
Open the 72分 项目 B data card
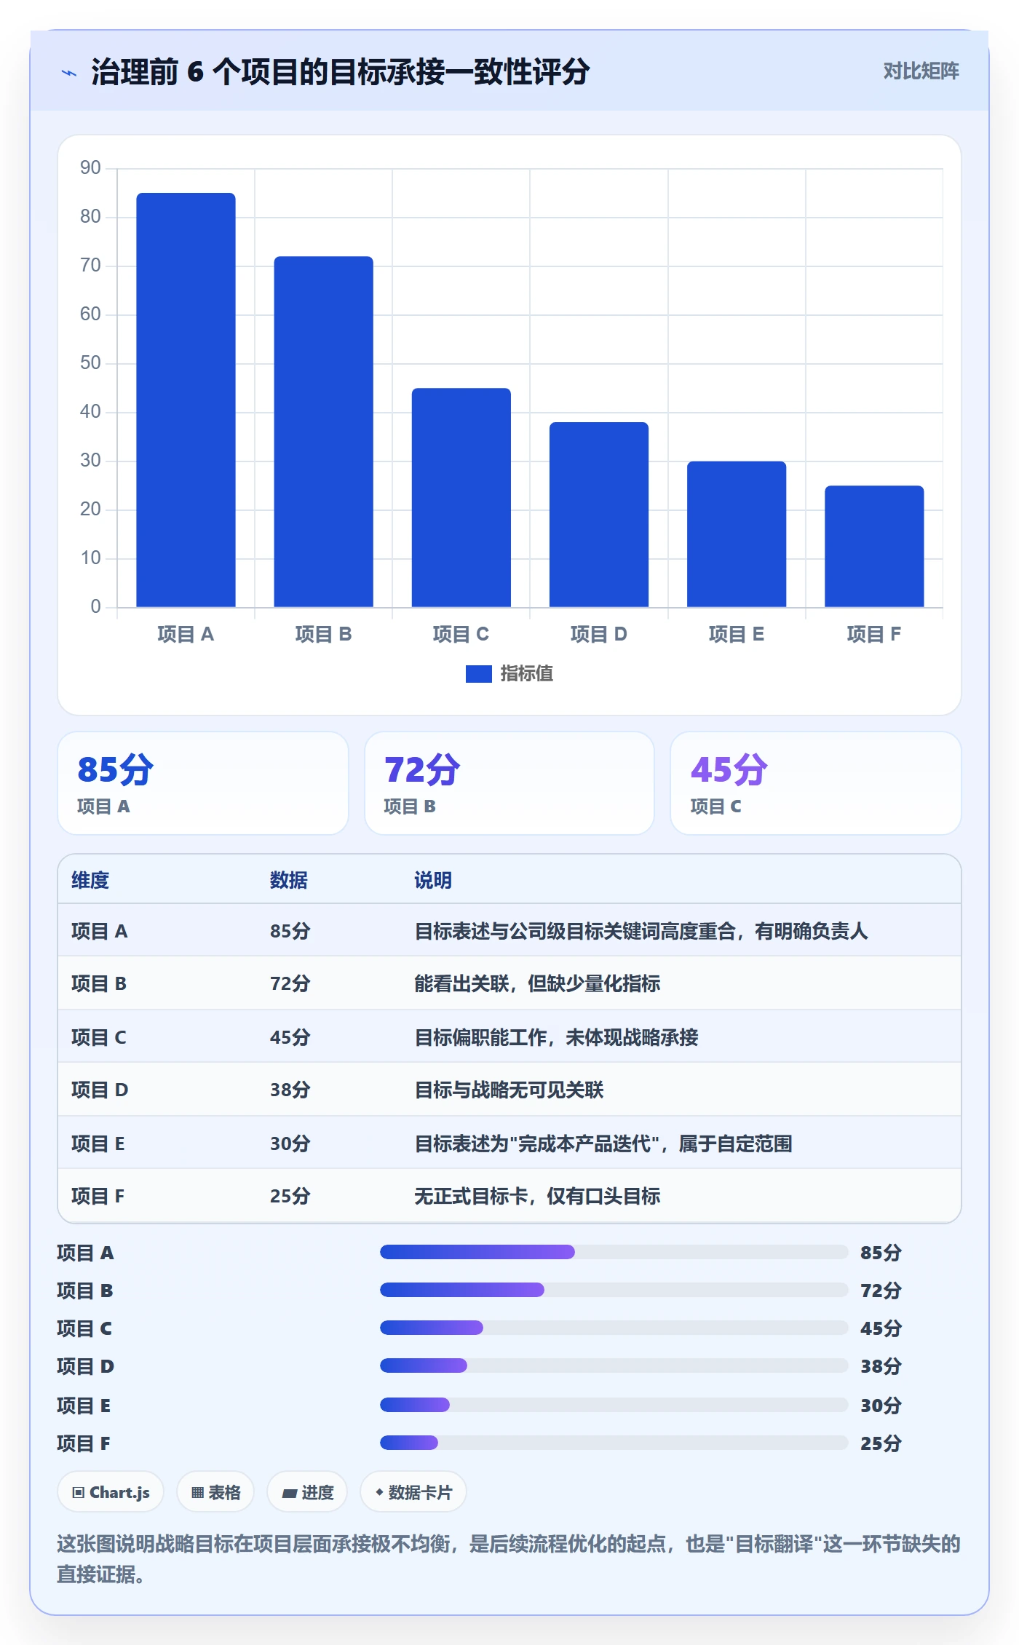click(x=509, y=783)
